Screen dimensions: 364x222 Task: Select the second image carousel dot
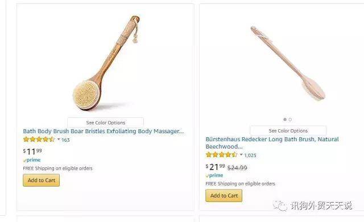point(290,120)
